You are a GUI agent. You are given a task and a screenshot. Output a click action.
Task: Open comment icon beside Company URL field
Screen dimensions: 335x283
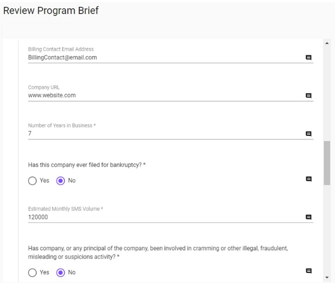pyautogui.click(x=308, y=96)
